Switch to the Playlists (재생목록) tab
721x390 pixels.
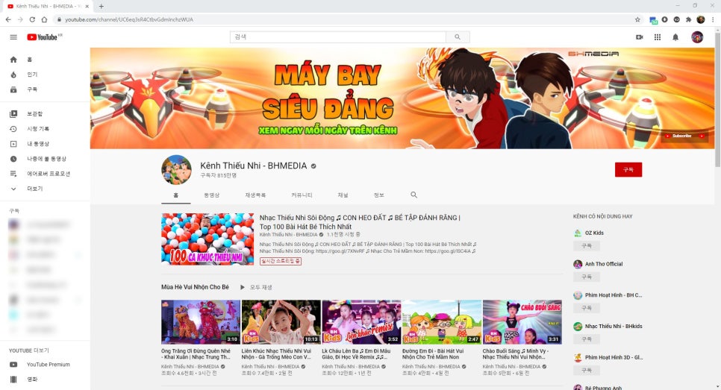(x=255, y=195)
